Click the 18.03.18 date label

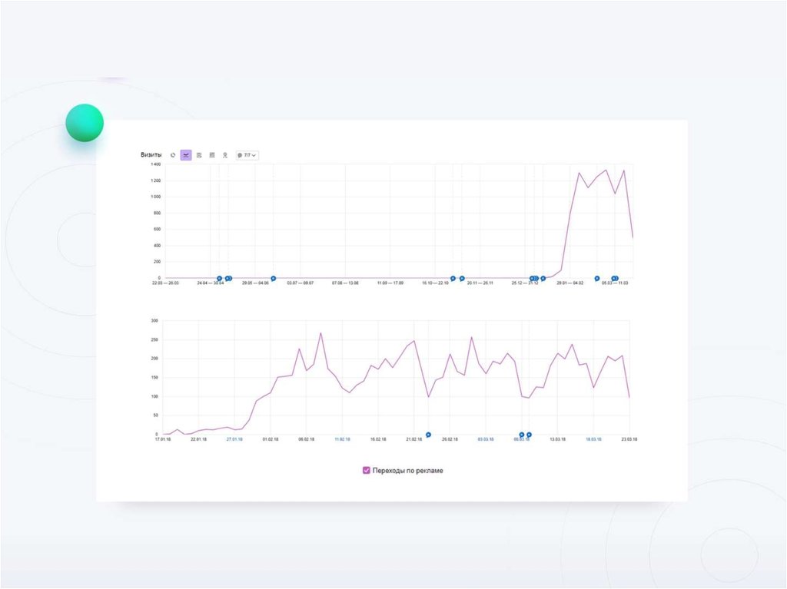tap(593, 439)
